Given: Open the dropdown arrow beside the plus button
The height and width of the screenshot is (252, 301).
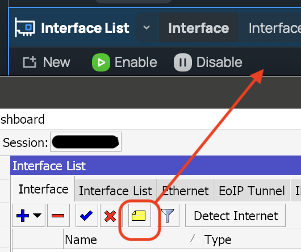Looking at the screenshot, I should click(37, 215).
